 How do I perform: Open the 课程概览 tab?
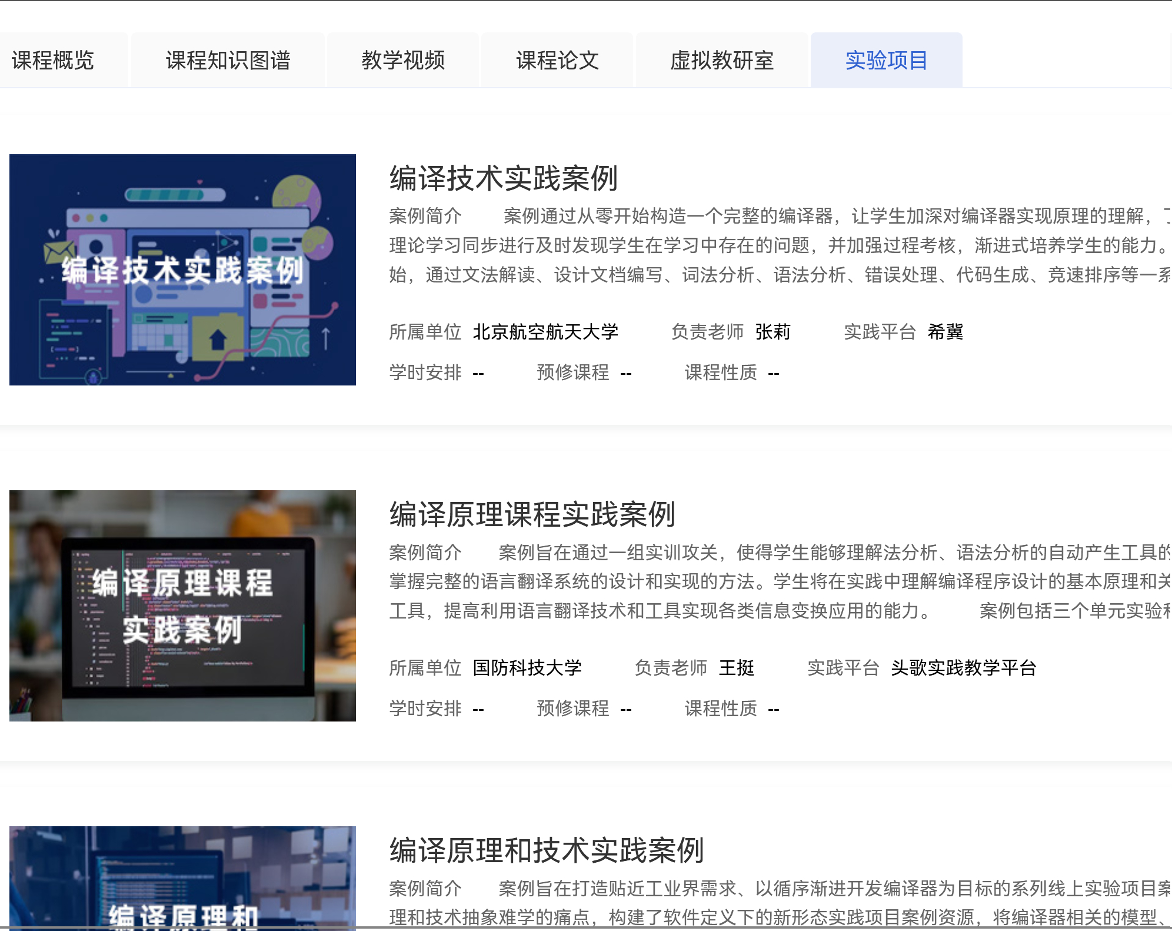pyautogui.click(x=53, y=60)
